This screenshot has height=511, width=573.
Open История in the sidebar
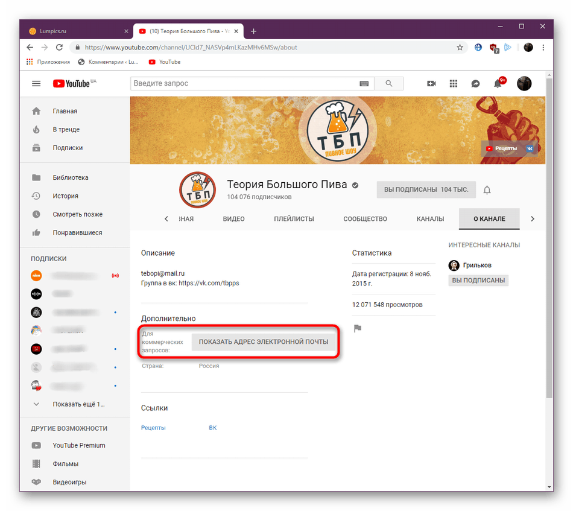(x=75, y=196)
